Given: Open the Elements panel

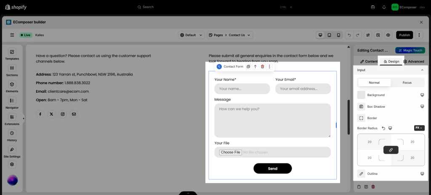Looking at the screenshot, I should (x=12, y=87).
